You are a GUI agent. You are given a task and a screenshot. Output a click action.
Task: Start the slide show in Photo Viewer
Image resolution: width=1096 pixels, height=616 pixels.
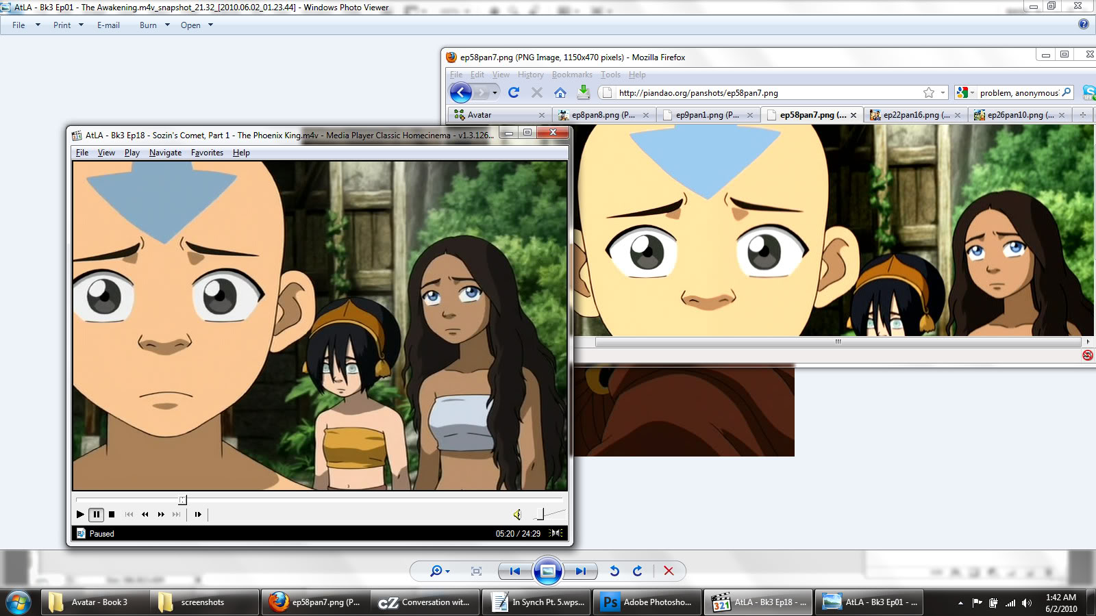click(x=547, y=571)
